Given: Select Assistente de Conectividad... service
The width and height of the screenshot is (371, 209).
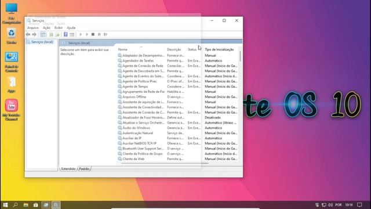Looking at the screenshot, I should 143,107.
